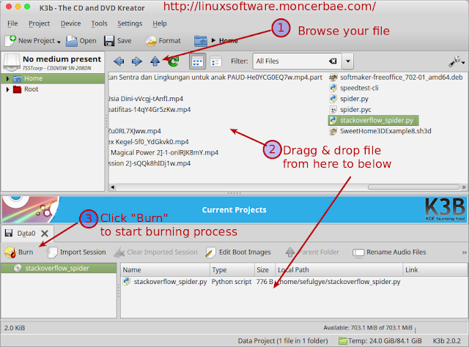
Task: Select stackoverflow_spider.py in file browser
Action: 373,121
